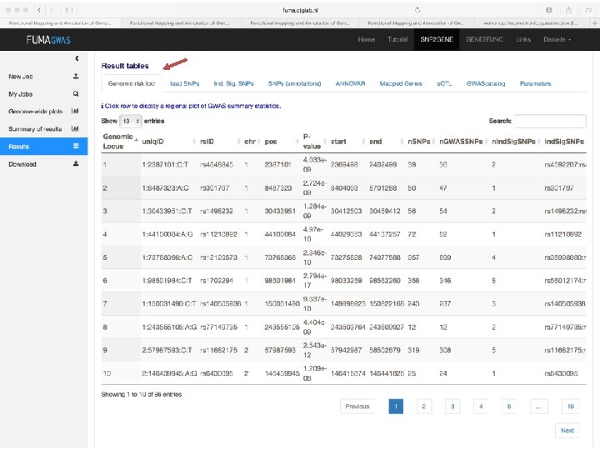Sort table by nGWASSNPs column arrow
The width and height of the screenshot is (600, 450).
click(487, 142)
